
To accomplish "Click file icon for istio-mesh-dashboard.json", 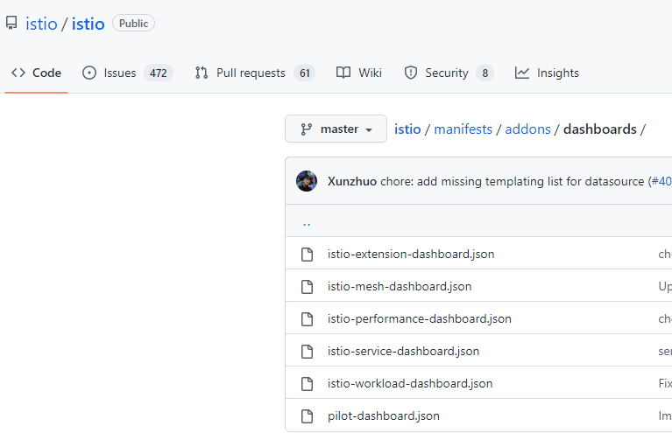I will pyautogui.click(x=307, y=286).
